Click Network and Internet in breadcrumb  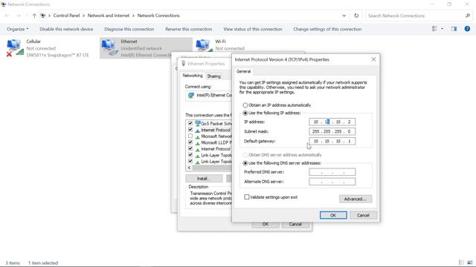pos(109,16)
